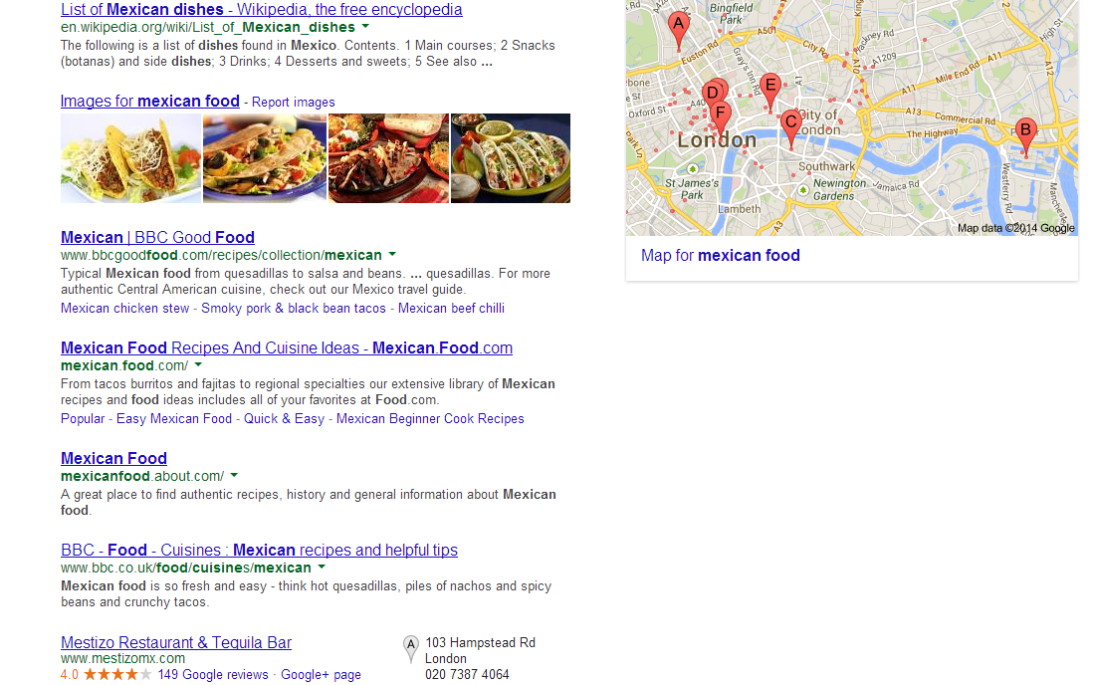Open the first tacos image thumbnail
Image resolution: width=1094 pixels, height=685 pixels.
[x=130, y=158]
